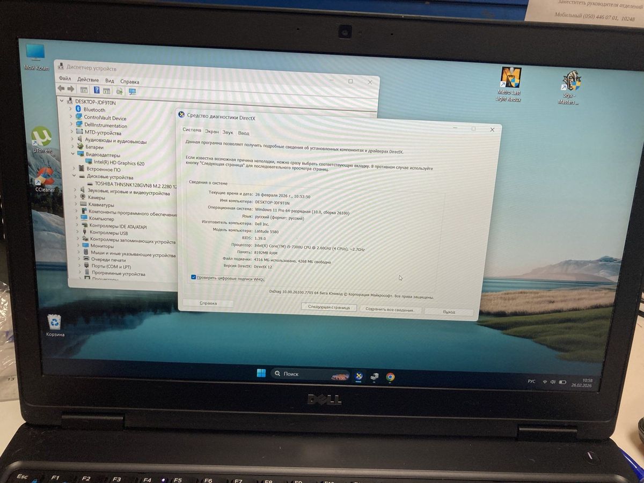Open the Действие menu in Device Manager
Screen dimensions: 644x483
tap(87, 80)
